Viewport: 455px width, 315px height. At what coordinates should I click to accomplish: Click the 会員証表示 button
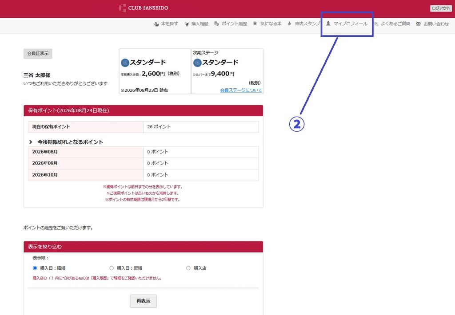tap(38, 54)
